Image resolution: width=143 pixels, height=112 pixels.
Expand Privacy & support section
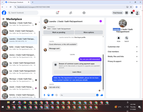123,61
